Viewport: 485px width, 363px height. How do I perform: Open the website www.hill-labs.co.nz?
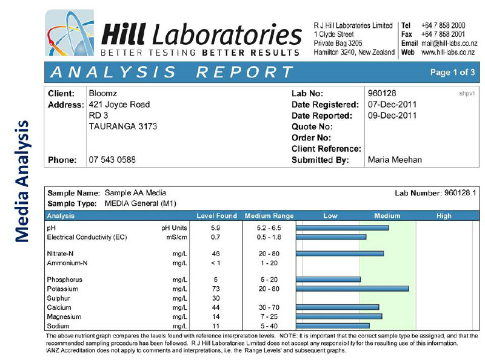(448, 52)
